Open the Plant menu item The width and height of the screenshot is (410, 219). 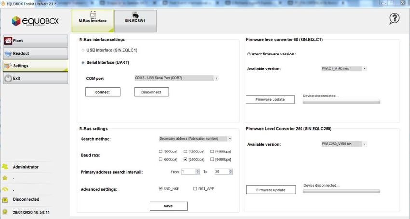[36, 41]
